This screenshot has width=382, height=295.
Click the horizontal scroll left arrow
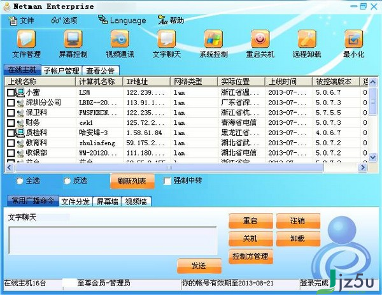point(10,168)
